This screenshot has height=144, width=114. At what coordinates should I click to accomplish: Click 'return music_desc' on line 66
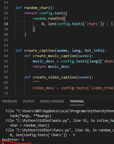tap(51, 67)
